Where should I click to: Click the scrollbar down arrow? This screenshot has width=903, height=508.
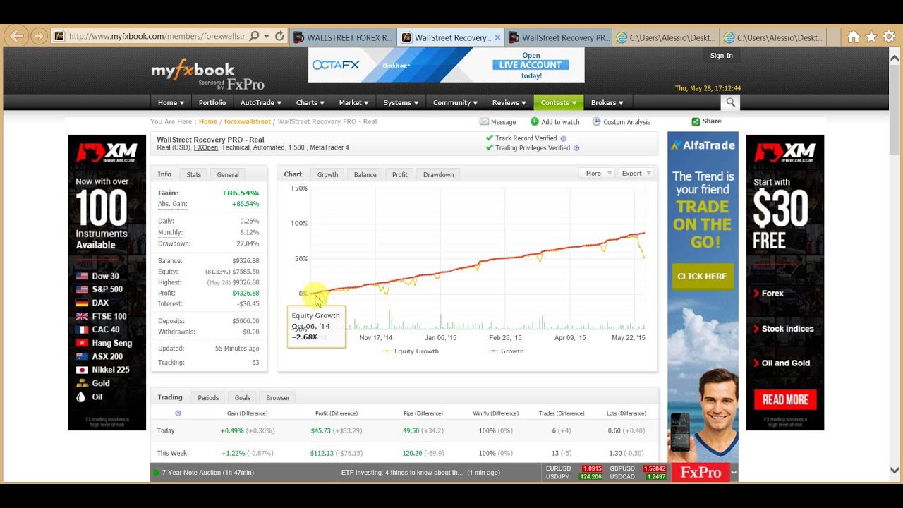pos(895,471)
